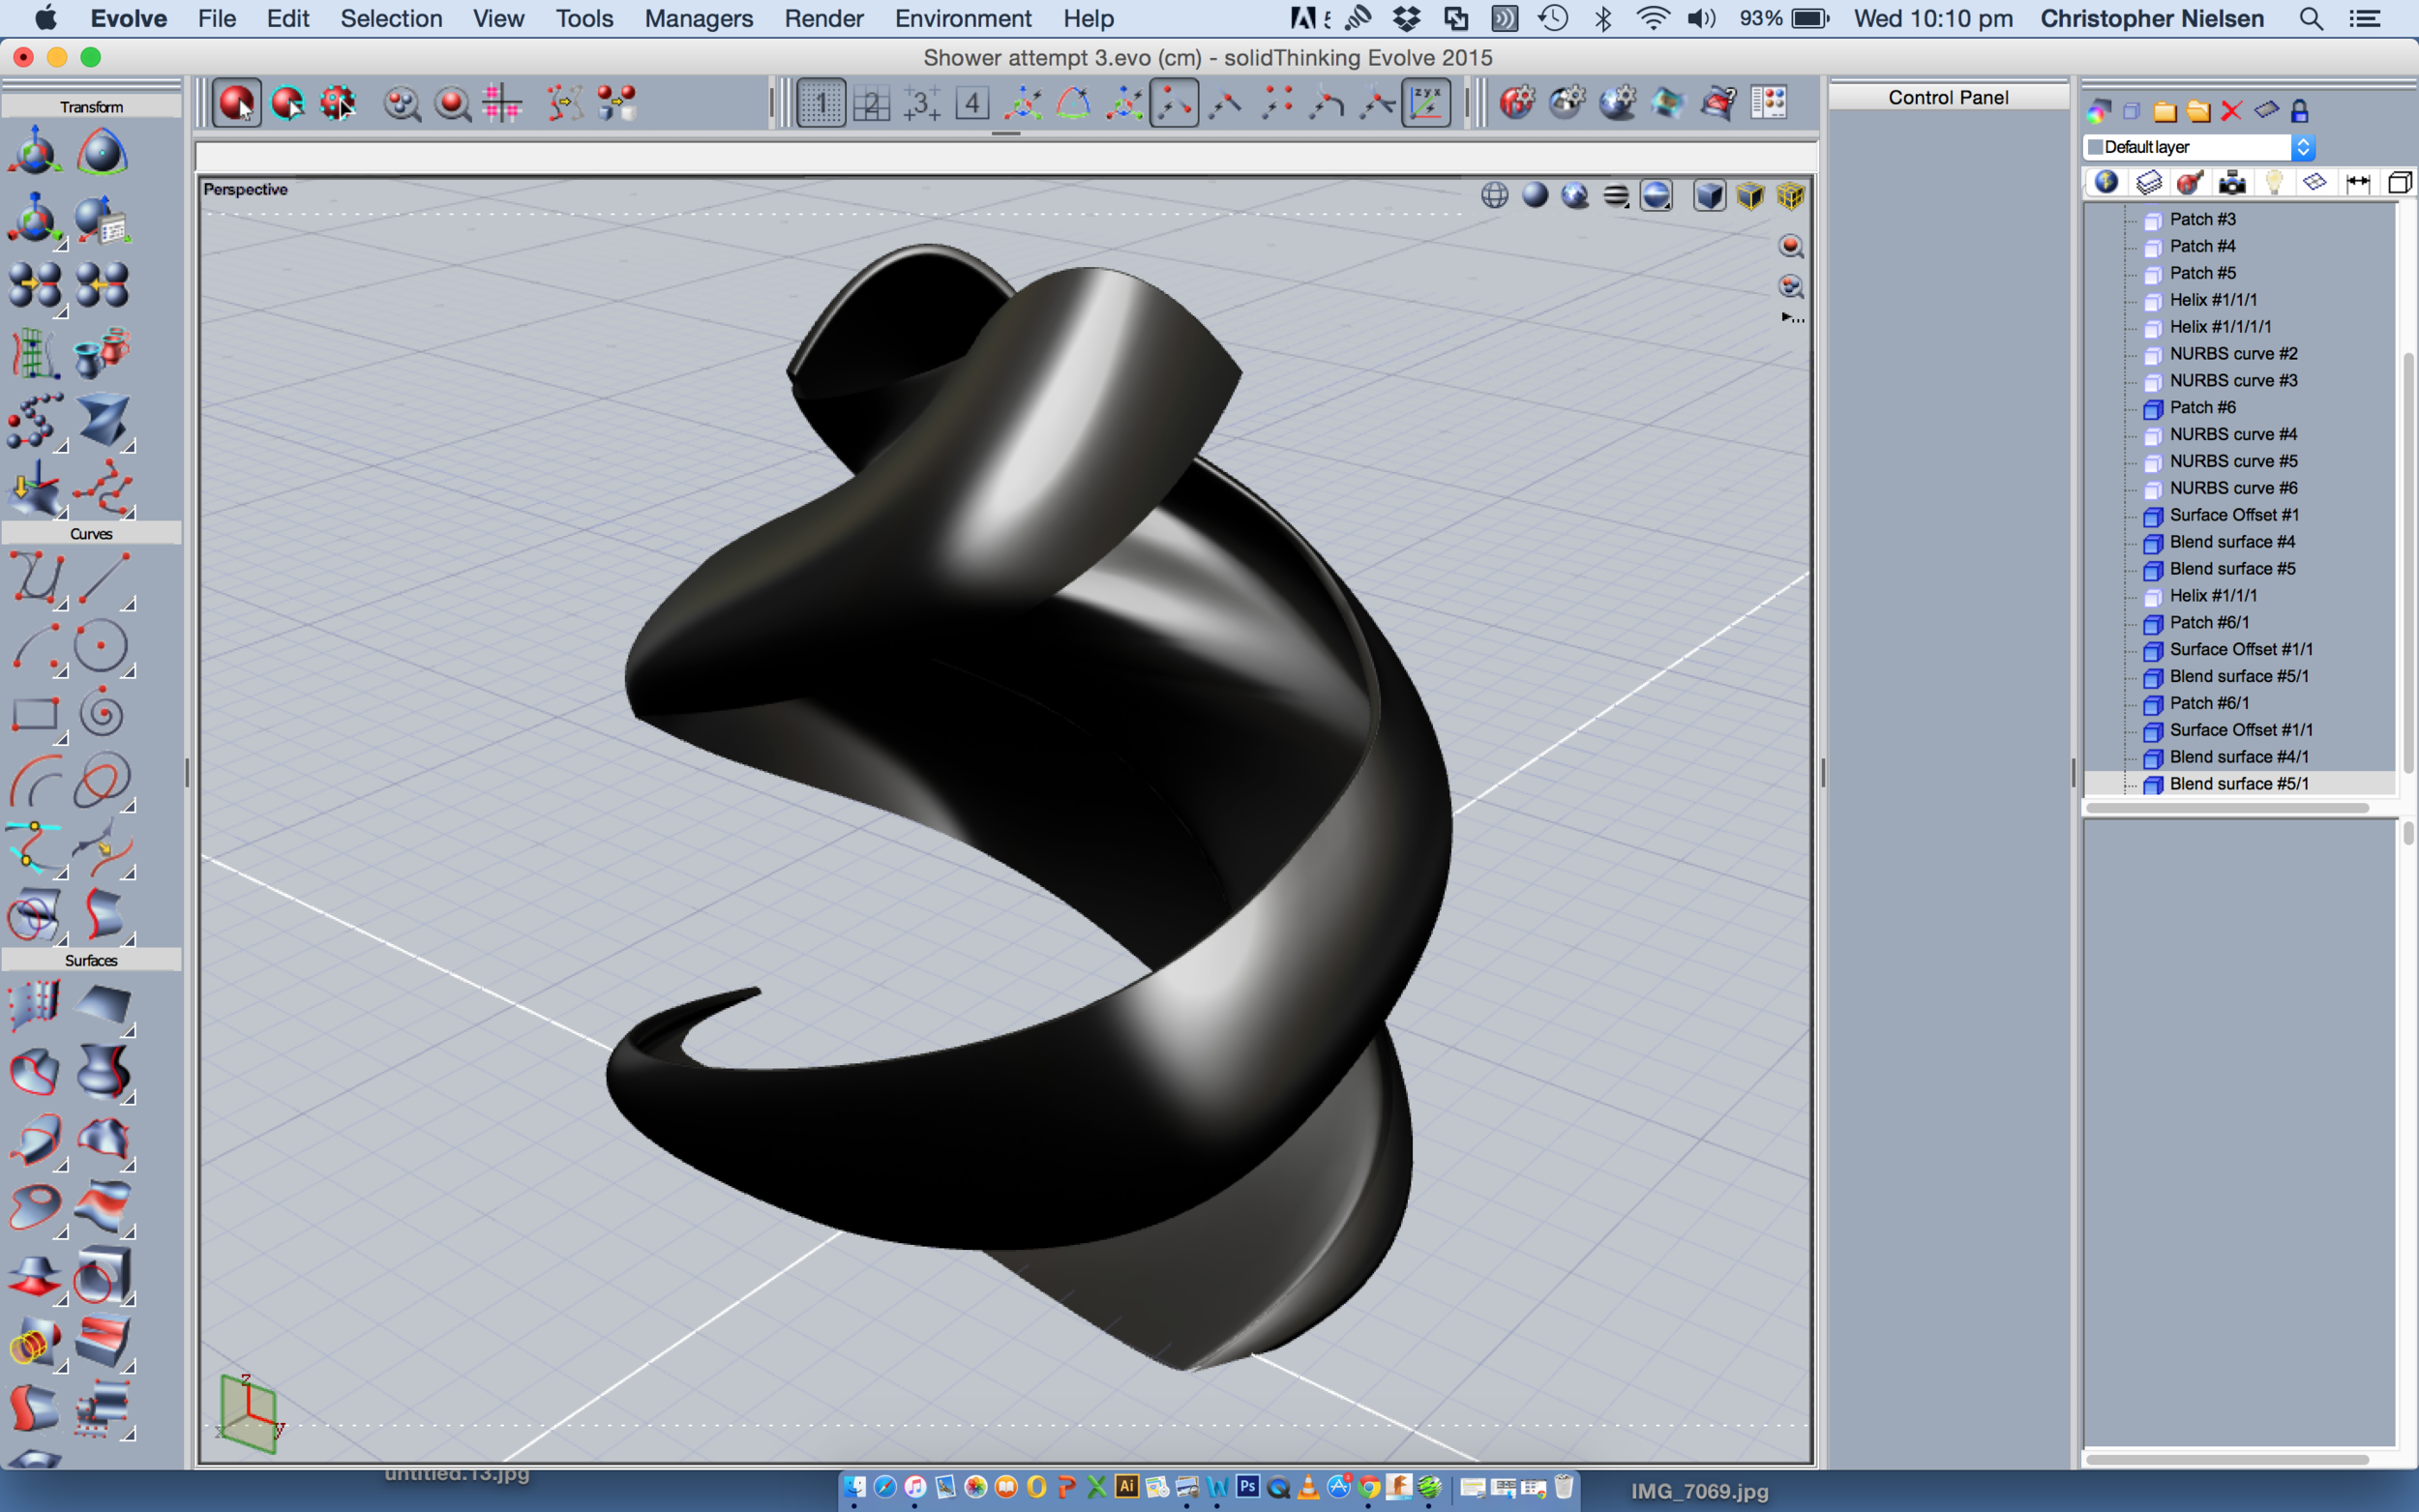This screenshot has width=2419, height=1512.
Task: Select the Helix spiral tool
Action: [x=101, y=714]
